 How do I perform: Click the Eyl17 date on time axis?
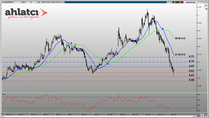(58, 115)
